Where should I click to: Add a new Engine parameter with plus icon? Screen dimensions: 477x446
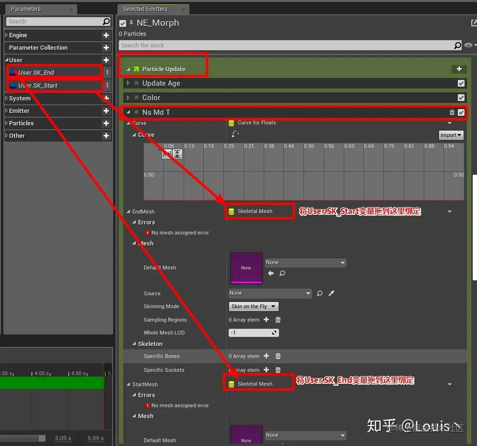coord(106,35)
